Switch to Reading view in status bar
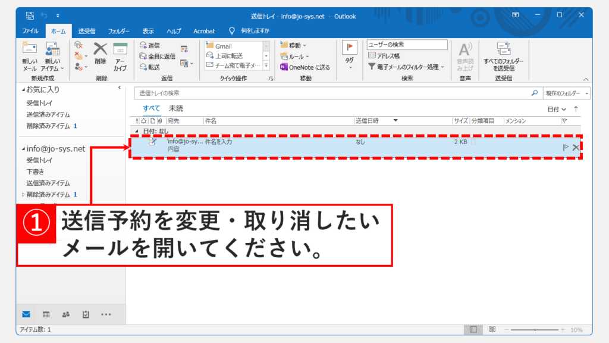The height and width of the screenshot is (343, 609). 492,329
